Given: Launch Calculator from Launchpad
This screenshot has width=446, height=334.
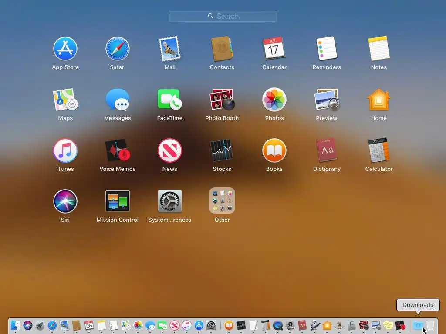Looking at the screenshot, I should pos(379,150).
